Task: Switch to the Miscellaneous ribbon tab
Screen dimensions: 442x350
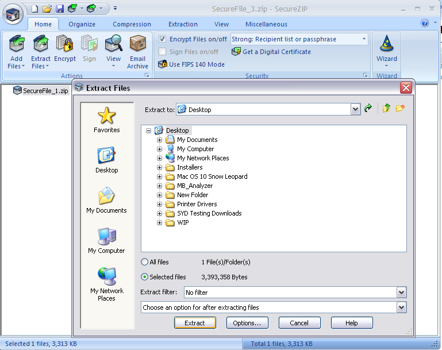Action: point(266,24)
